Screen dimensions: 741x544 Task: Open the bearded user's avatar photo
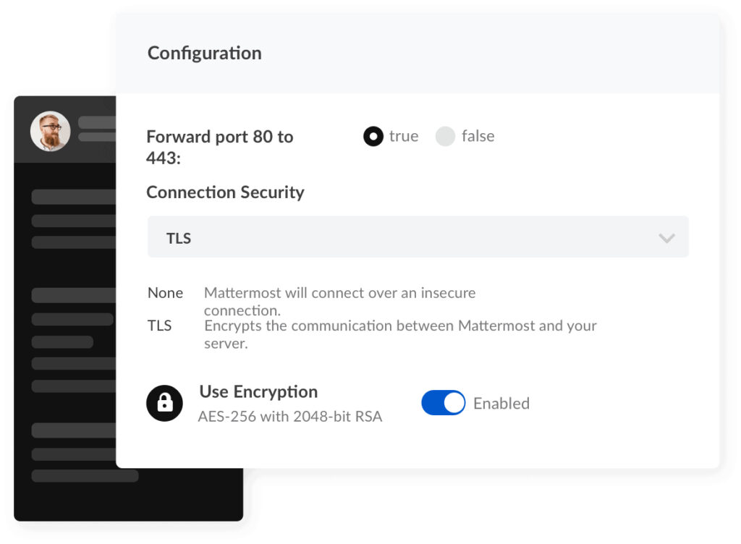pyautogui.click(x=51, y=131)
